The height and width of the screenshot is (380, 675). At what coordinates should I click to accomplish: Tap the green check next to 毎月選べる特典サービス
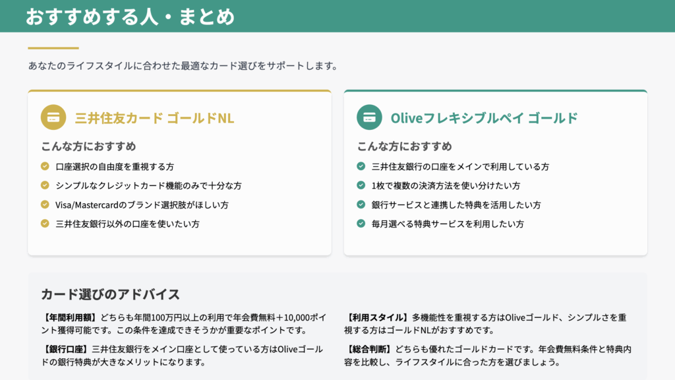[x=361, y=224]
